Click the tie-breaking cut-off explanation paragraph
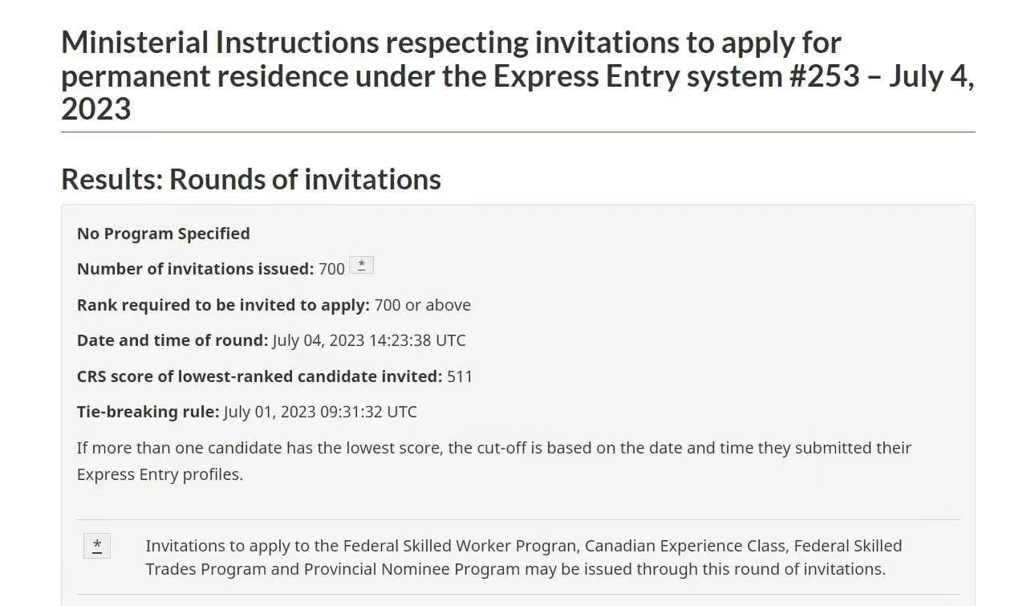 (x=494, y=461)
